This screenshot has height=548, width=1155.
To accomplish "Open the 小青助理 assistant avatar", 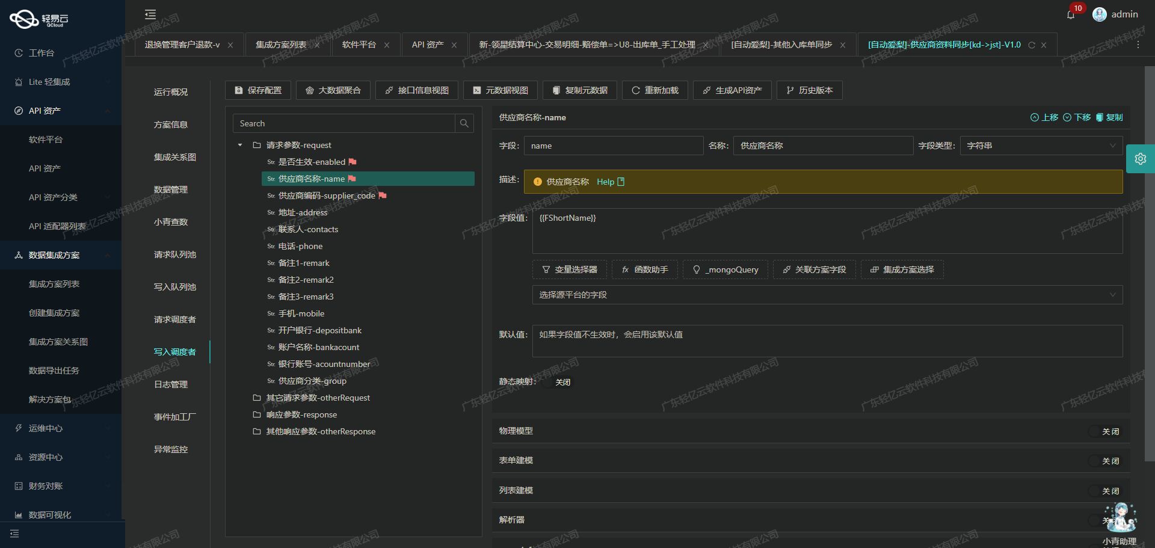I will point(1120,518).
